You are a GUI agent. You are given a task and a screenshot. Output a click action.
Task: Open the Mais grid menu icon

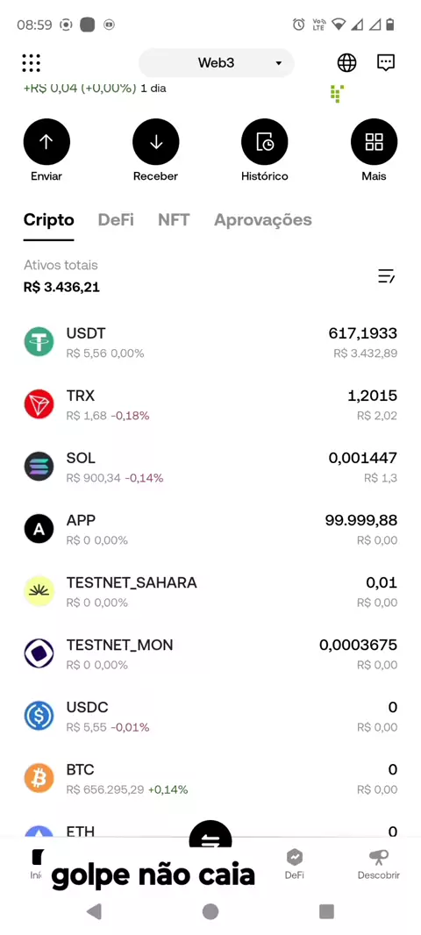click(374, 142)
